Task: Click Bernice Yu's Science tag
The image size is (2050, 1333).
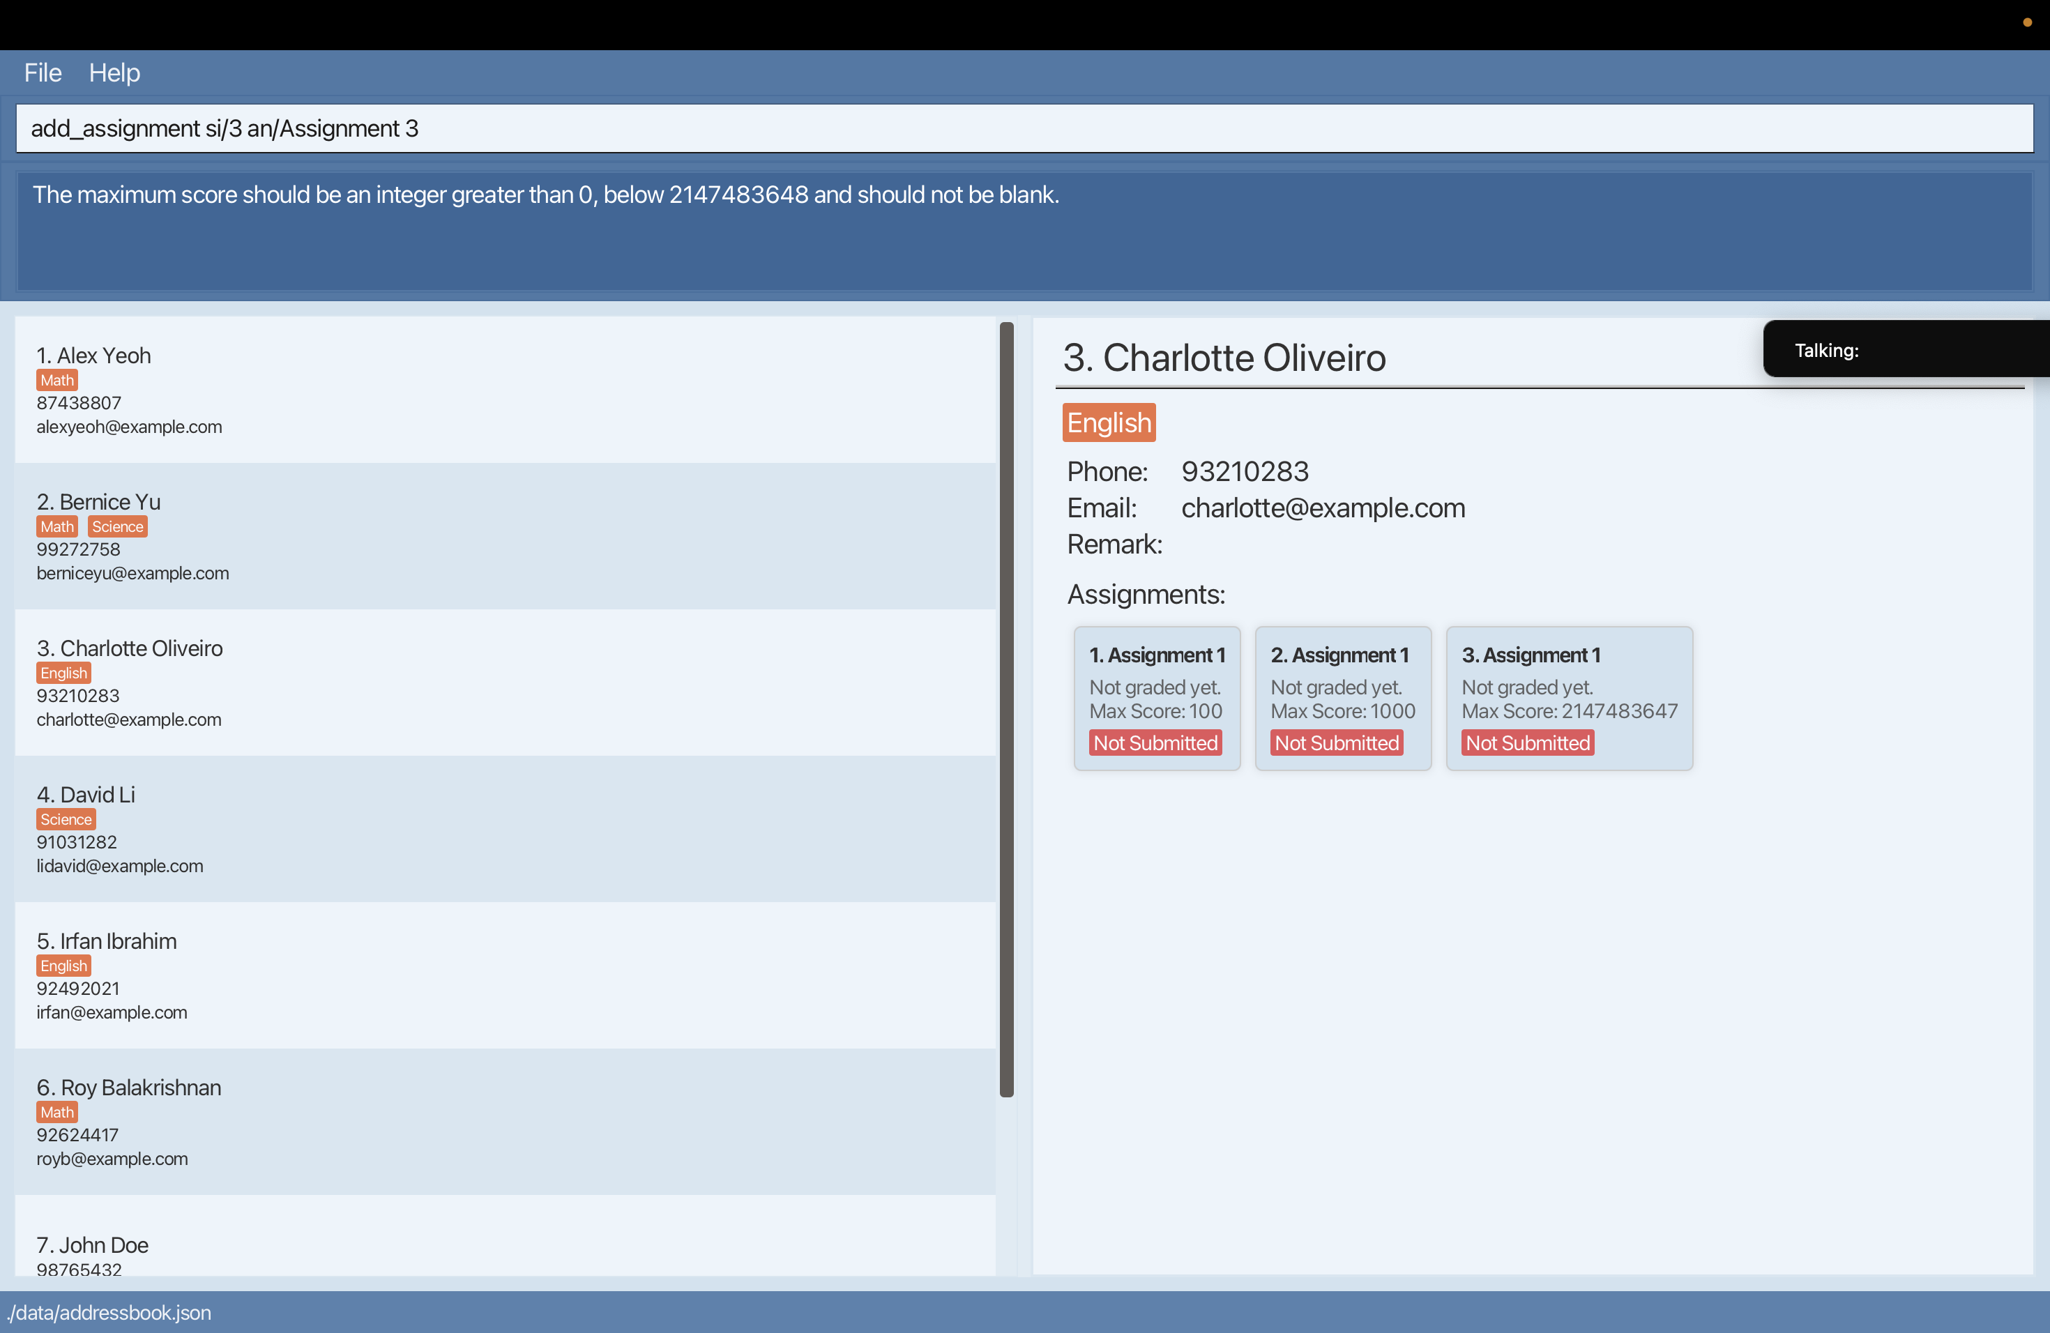Action: pos(118,527)
